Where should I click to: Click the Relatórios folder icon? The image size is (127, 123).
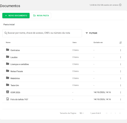tap(8, 78)
